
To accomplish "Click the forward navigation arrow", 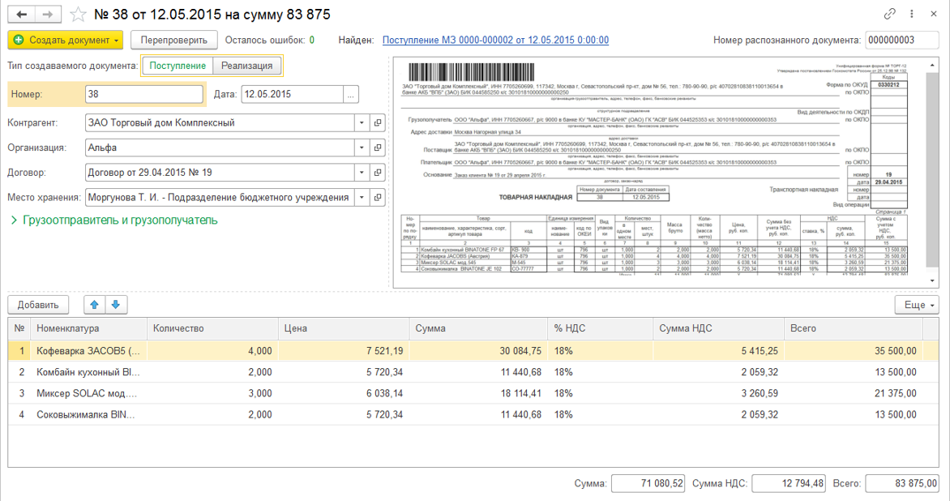I will 48,15.
